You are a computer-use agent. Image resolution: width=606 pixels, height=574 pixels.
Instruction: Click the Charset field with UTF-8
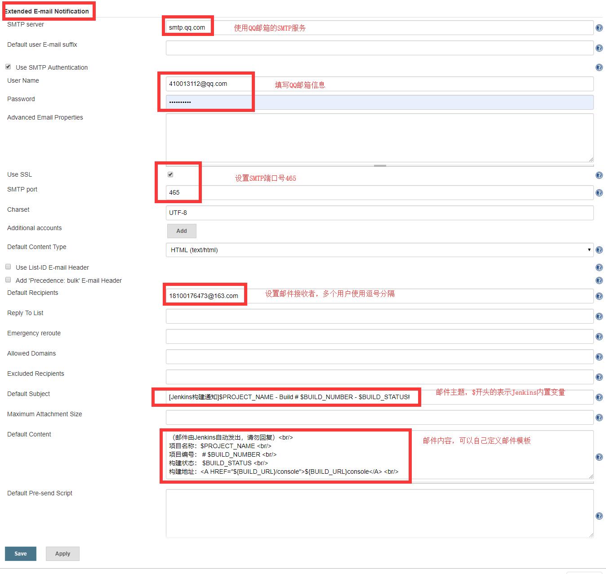[x=379, y=213]
